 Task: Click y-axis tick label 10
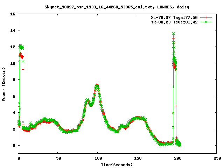13,63
